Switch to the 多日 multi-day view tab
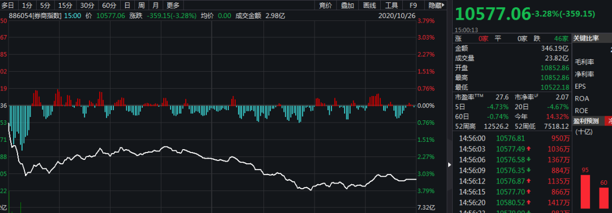The height and width of the screenshot is (213, 612). pos(8,5)
